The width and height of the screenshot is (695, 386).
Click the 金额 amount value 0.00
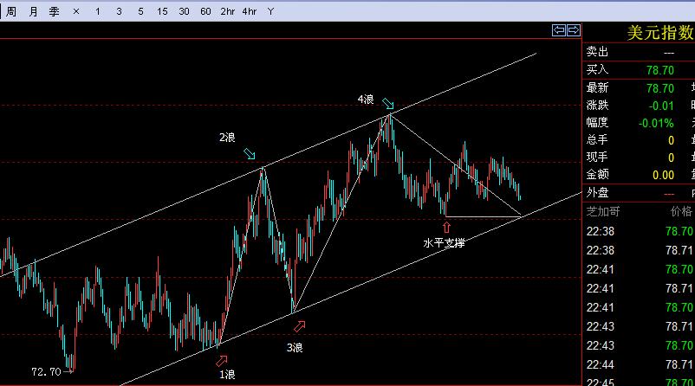tap(664, 176)
